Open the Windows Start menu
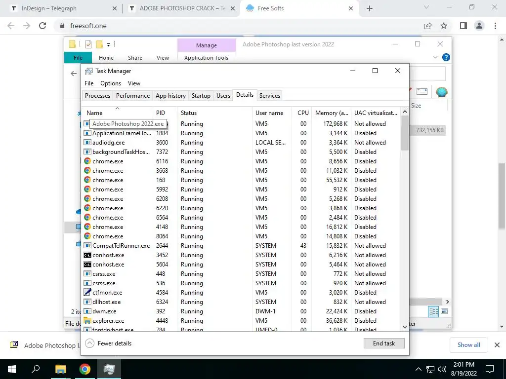 [x=12, y=369]
